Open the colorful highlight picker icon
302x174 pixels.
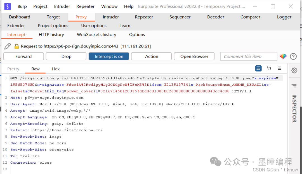tap(283, 56)
